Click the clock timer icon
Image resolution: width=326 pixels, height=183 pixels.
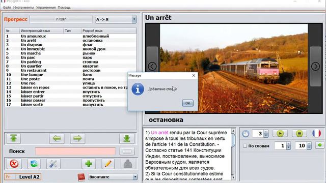tap(246, 133)
